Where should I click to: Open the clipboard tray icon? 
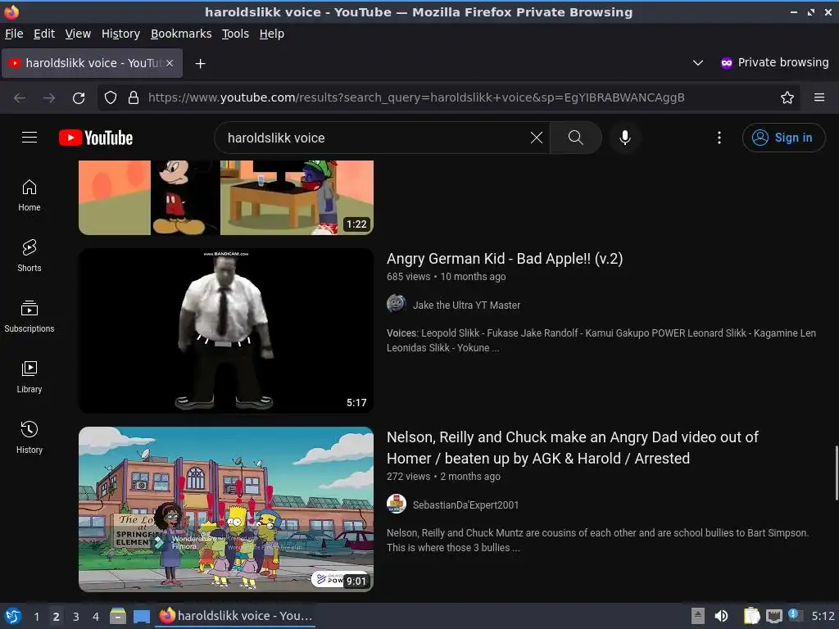point(751,616)
